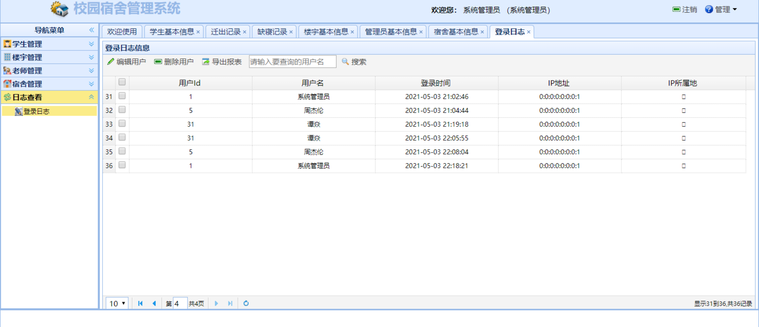Sort by the IP地址 column header
Screen dimensions: 759x327
559,83
